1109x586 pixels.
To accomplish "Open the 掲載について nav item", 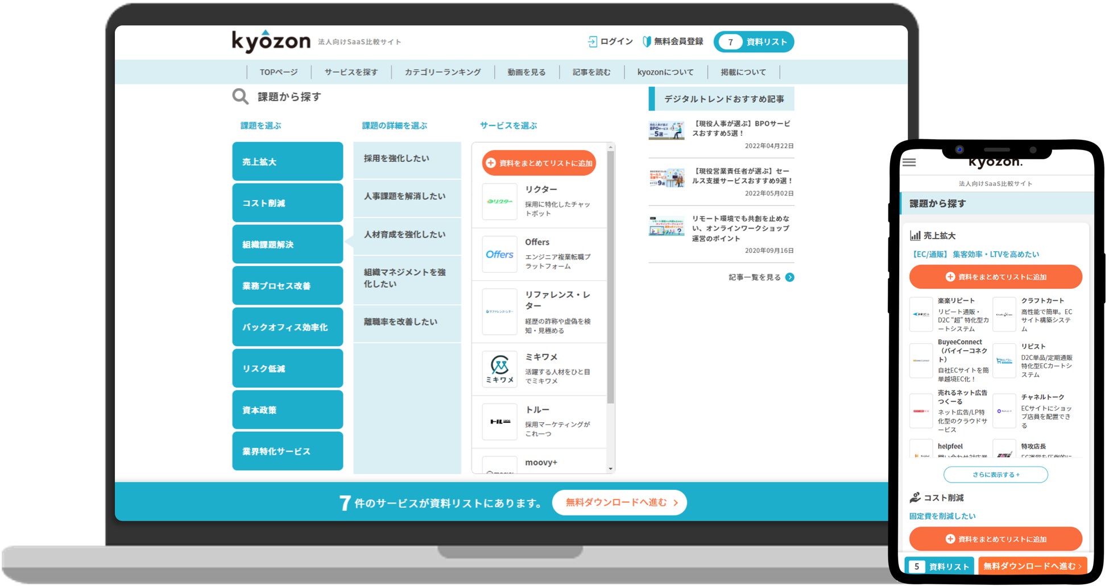I will [x=743, y=72].
